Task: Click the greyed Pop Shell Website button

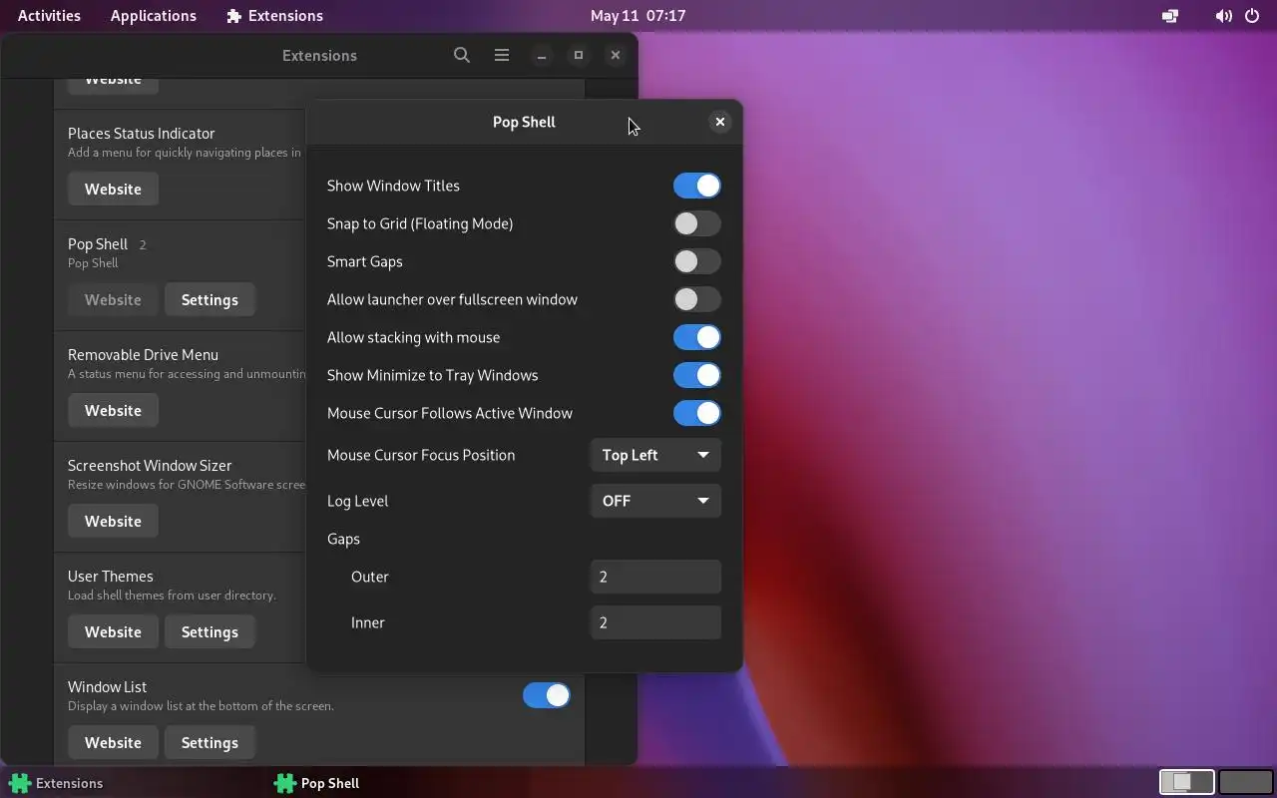Action: click(113, 299)
